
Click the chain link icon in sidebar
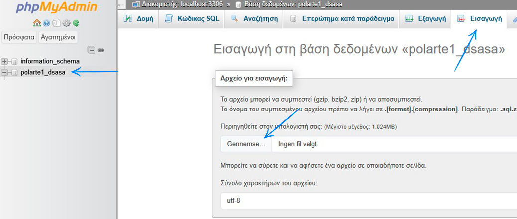click(x=101, y=50)
